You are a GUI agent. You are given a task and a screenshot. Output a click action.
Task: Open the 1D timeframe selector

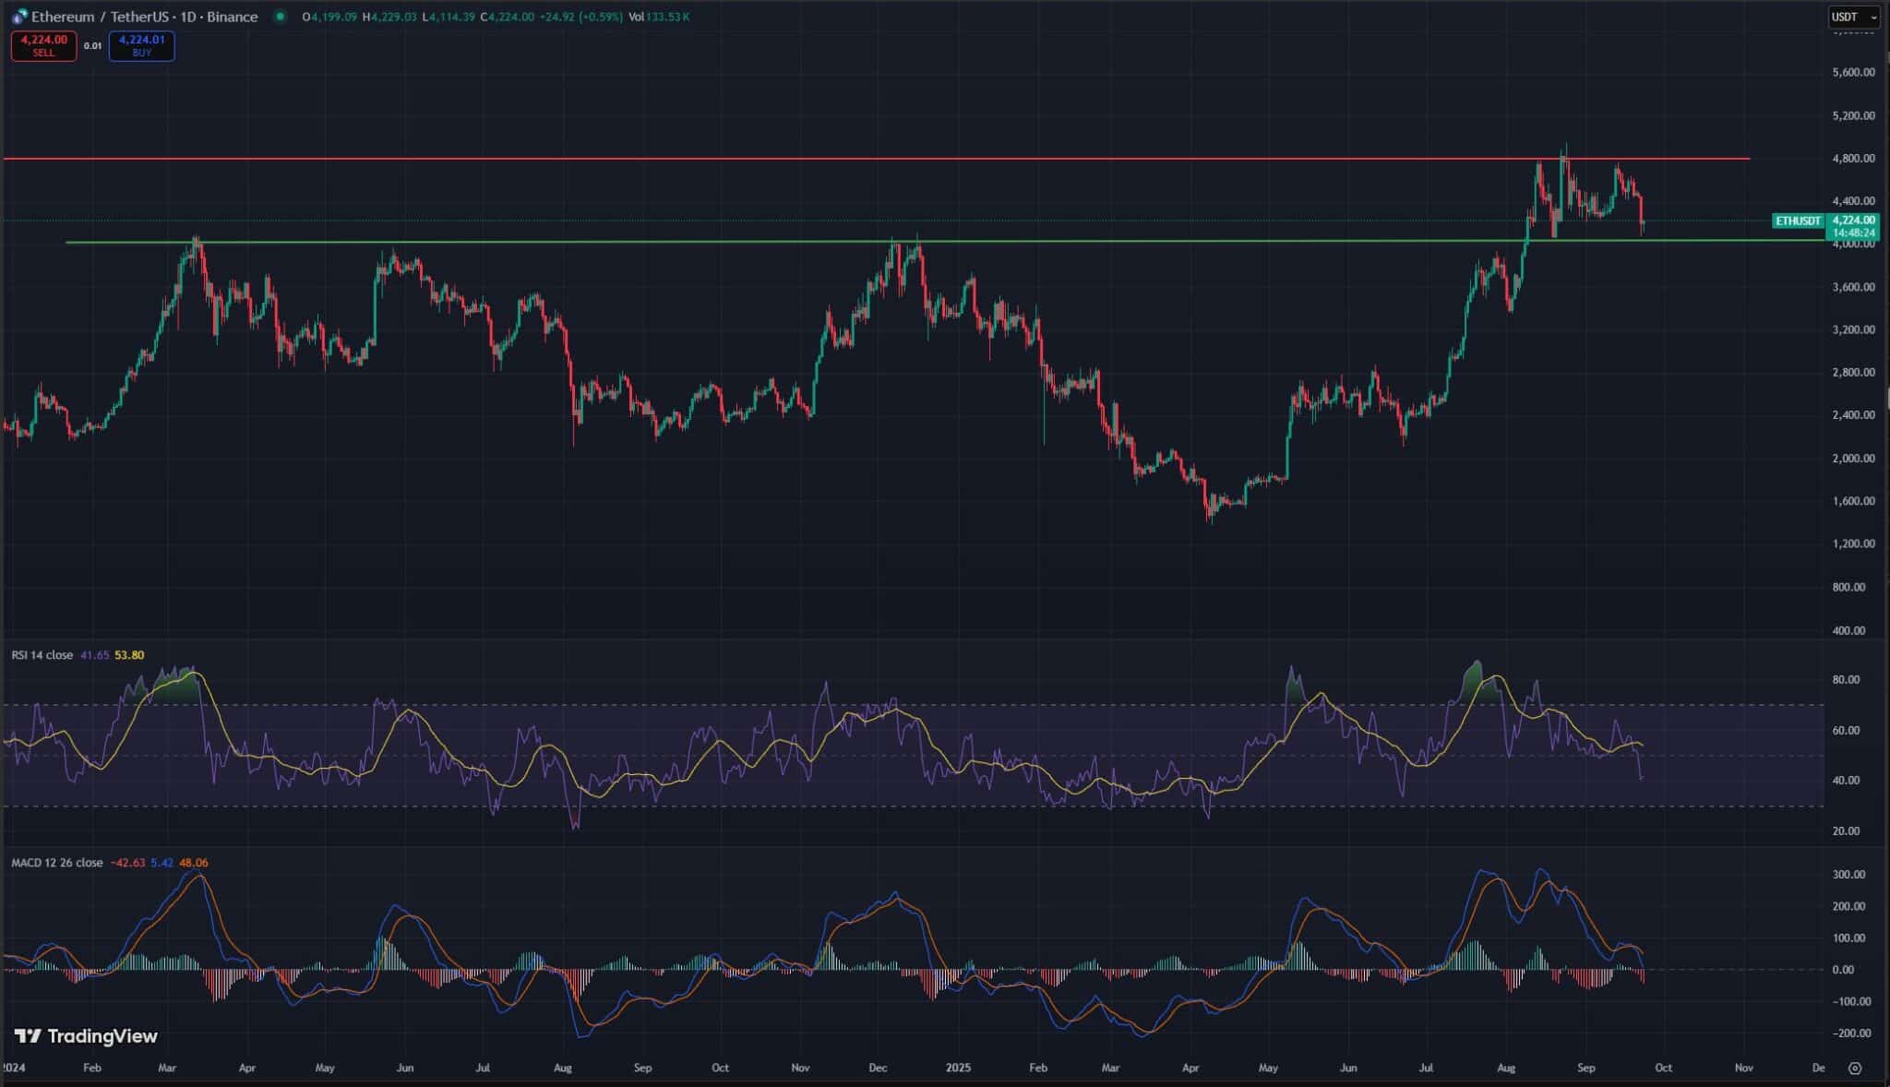(189, 17)
